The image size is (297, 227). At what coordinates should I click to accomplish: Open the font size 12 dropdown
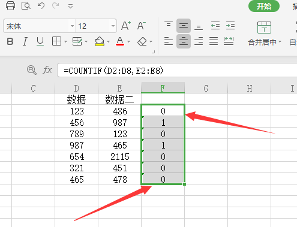click(113, 26)
